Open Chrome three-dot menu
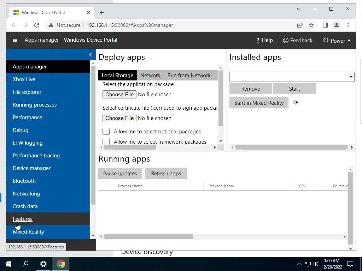362x271 pixels. tap(348, 25)
